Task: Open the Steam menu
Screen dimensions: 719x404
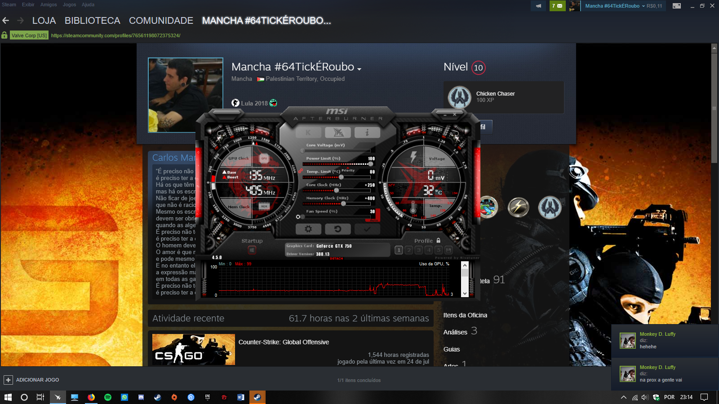Action: point(9,4)
